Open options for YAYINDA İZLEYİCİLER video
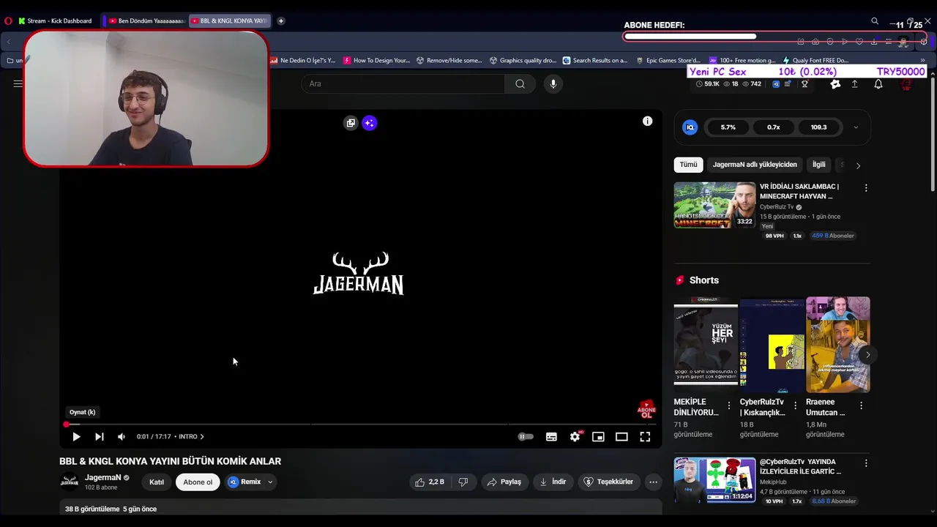 tap(866, 463)
